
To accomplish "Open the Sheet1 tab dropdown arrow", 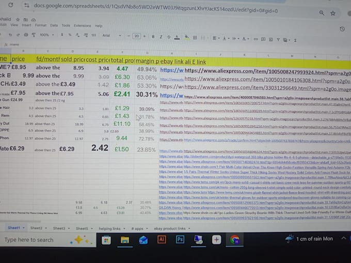I will [x=24, y=228].
